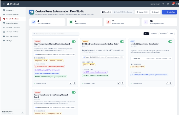Image resolution: width=179 pixels, height=115 pixels.
Task: Click the Total Configured Rules card icon
Action: (34, 22)
